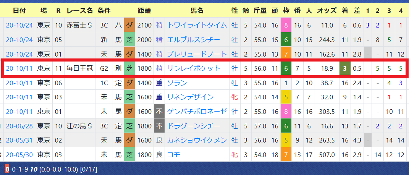409x175 pixels.
Task: Click distance 2100 in 赤富士Ｓ row
Action: click(x=144, y=25)
